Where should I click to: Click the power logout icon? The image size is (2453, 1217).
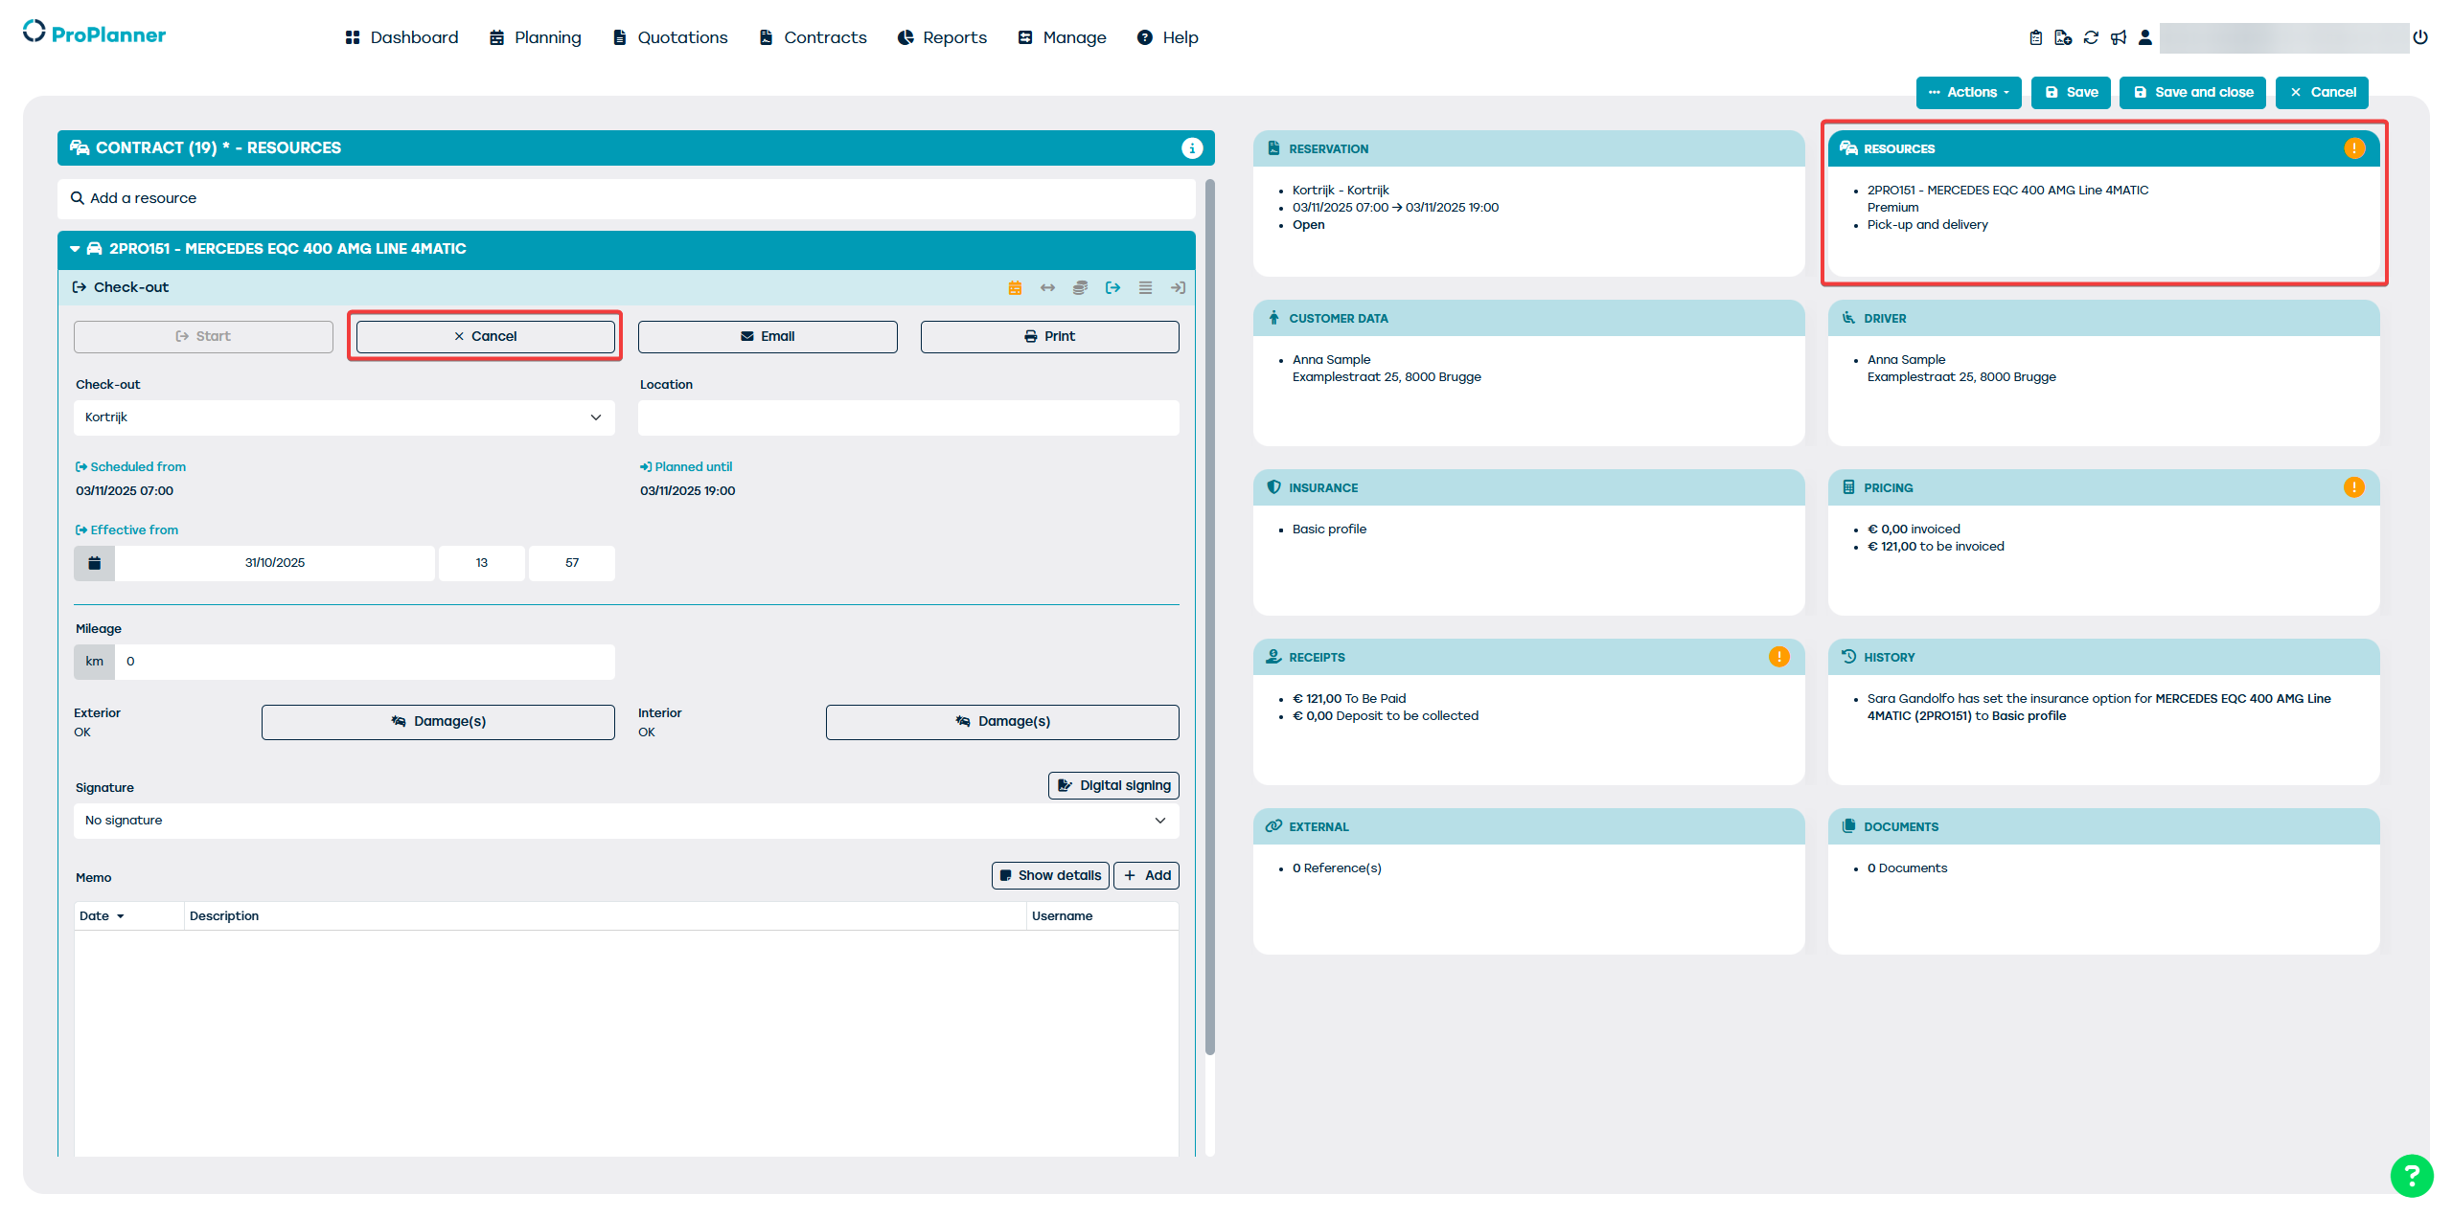pos(2420,37)
